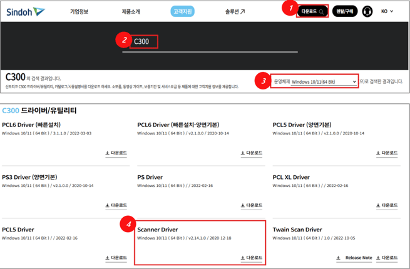Open the Twain Scan Driver Release Note

click(354, 258)
